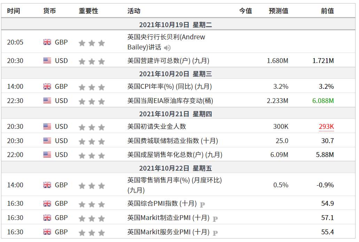
Task: Open the 英国央行行长贝利(Andrew Bailey)讲话 event
Action: (166, 42)
